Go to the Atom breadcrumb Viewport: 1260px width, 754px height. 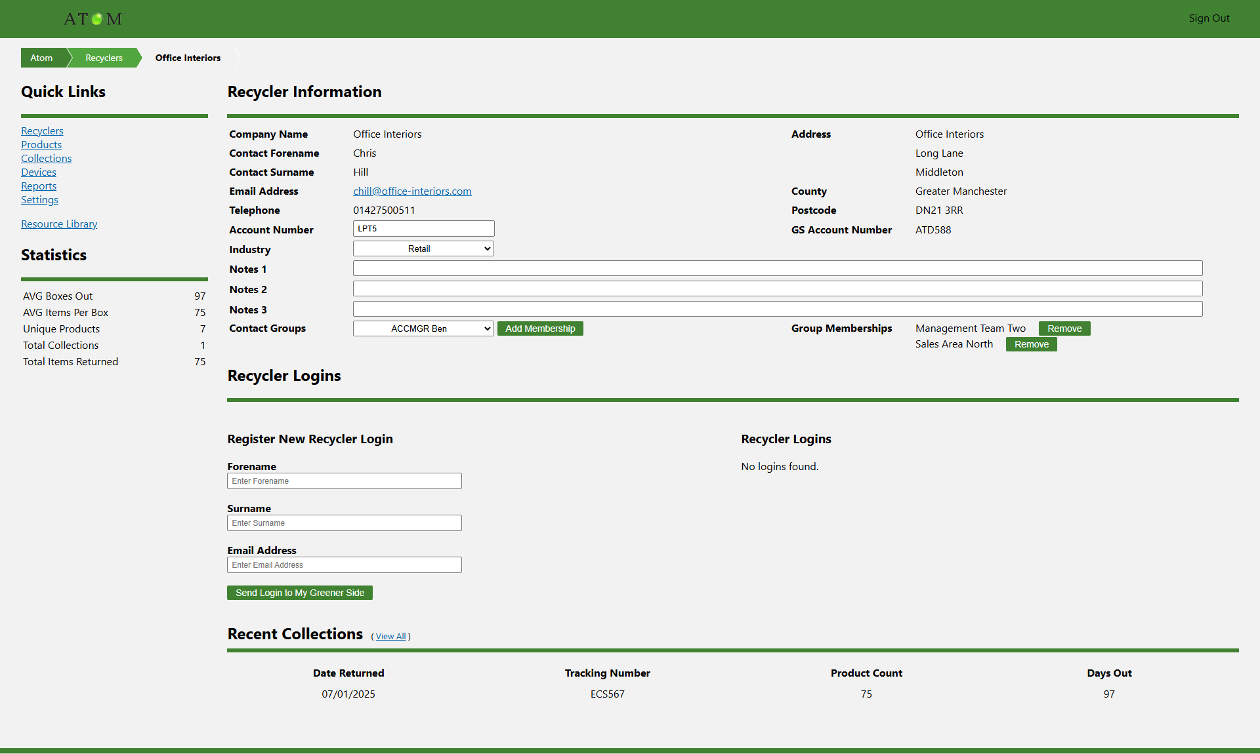[x=41, y=58]
